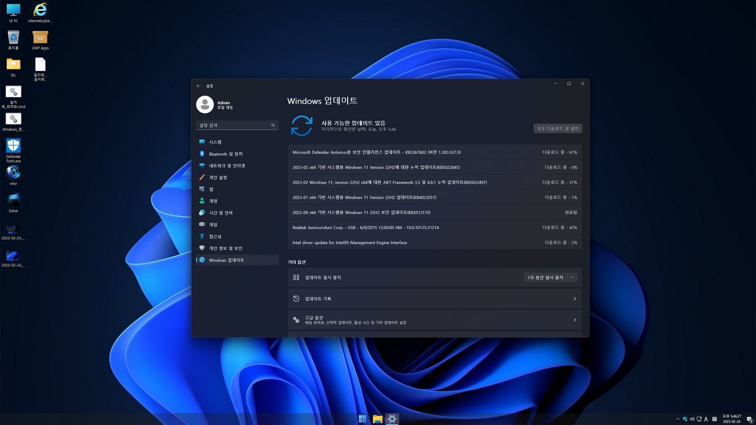
Task: Click the search magnifier icon
Action: coord(273,125)
